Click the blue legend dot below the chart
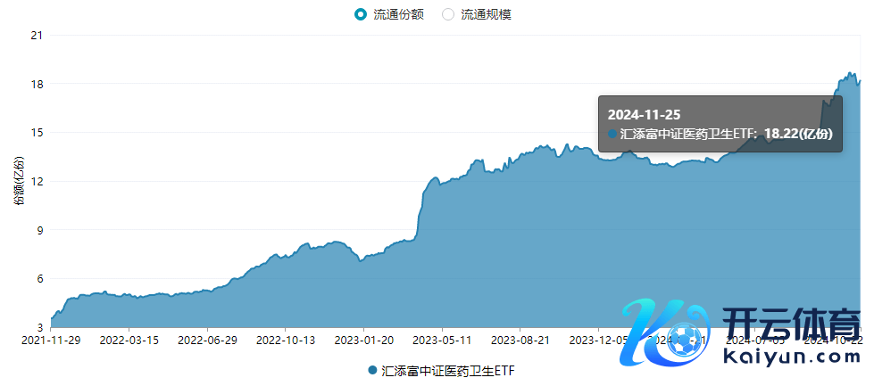 click(372, 369)
